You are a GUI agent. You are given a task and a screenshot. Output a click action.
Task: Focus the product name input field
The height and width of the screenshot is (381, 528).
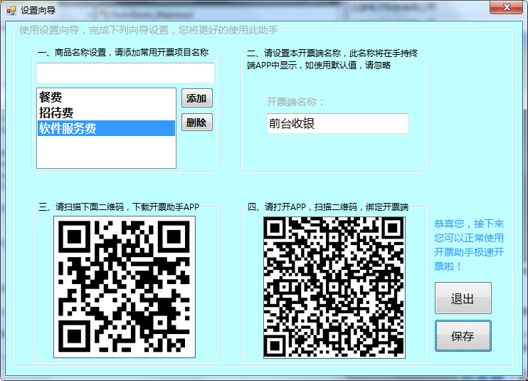click(x=125, y=73)
